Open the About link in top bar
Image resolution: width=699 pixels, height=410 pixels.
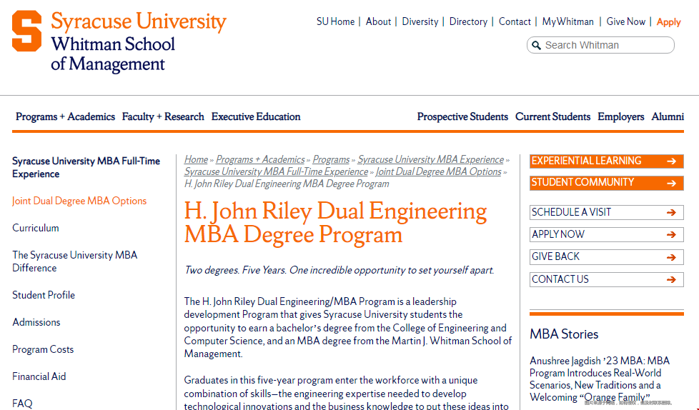coord(378,21)
